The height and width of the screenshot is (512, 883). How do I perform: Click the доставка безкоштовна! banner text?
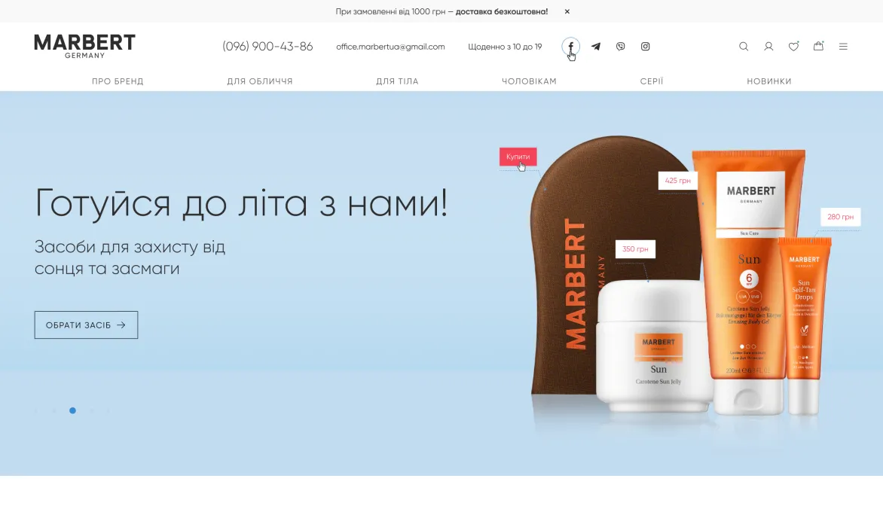[502, 11]
